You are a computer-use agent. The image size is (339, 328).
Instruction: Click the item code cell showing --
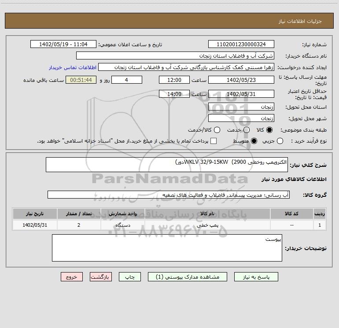tap(291, 225)
